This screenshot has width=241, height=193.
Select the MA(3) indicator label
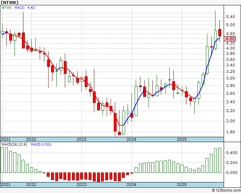point(19,8)
